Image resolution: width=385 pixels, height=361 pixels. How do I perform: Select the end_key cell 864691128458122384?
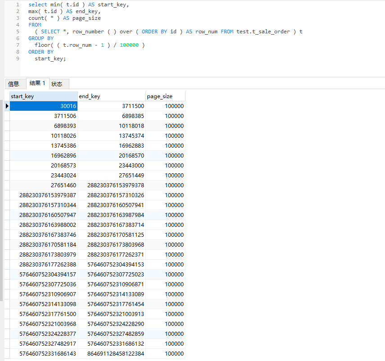point(111,354)
